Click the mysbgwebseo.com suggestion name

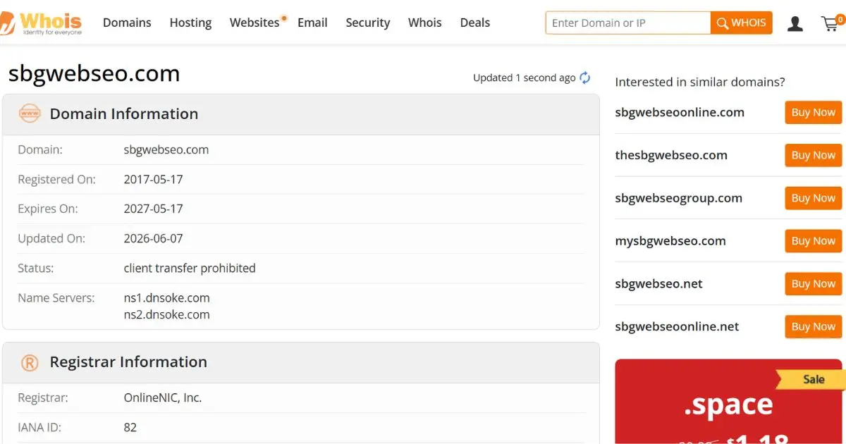(670, 241)
